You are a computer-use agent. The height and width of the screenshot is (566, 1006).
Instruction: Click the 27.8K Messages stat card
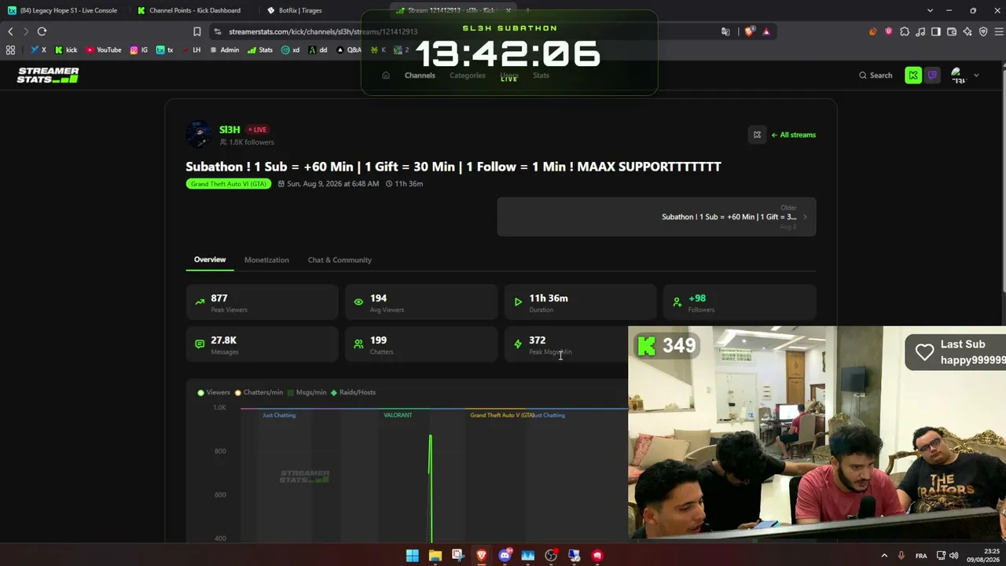pos(263,344)
